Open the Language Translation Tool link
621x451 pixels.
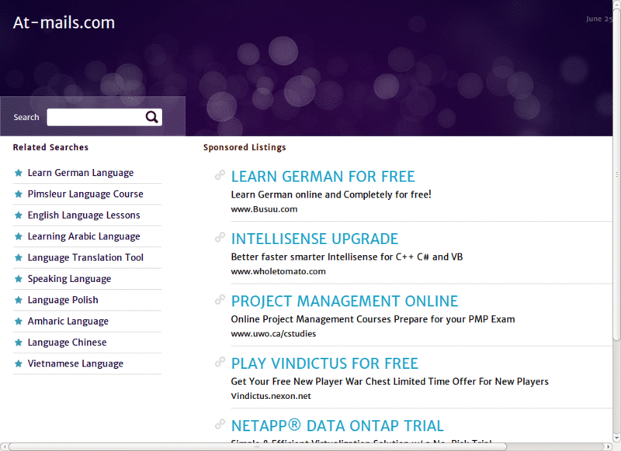[85, 258]
